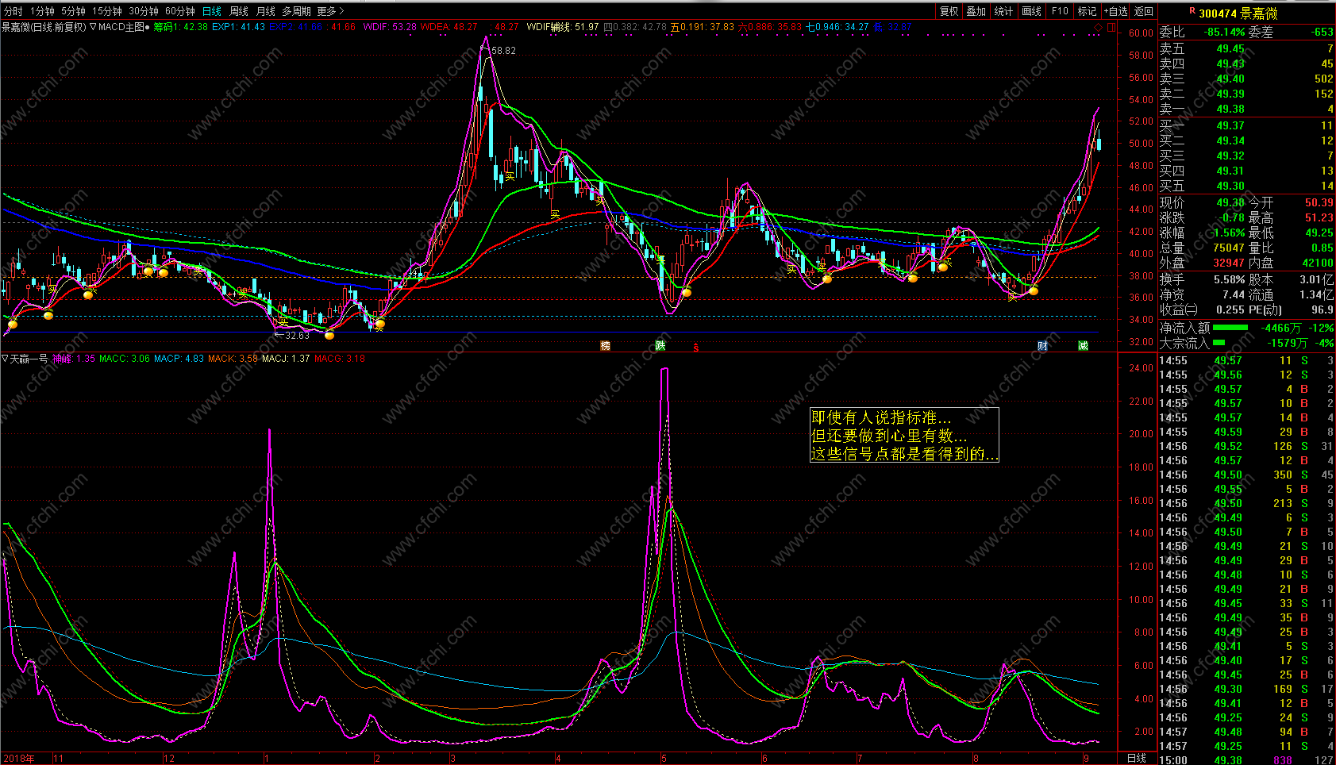Click the red R badge beside 300474
Screen dimensions: 1336x765
pos(1192,11)
